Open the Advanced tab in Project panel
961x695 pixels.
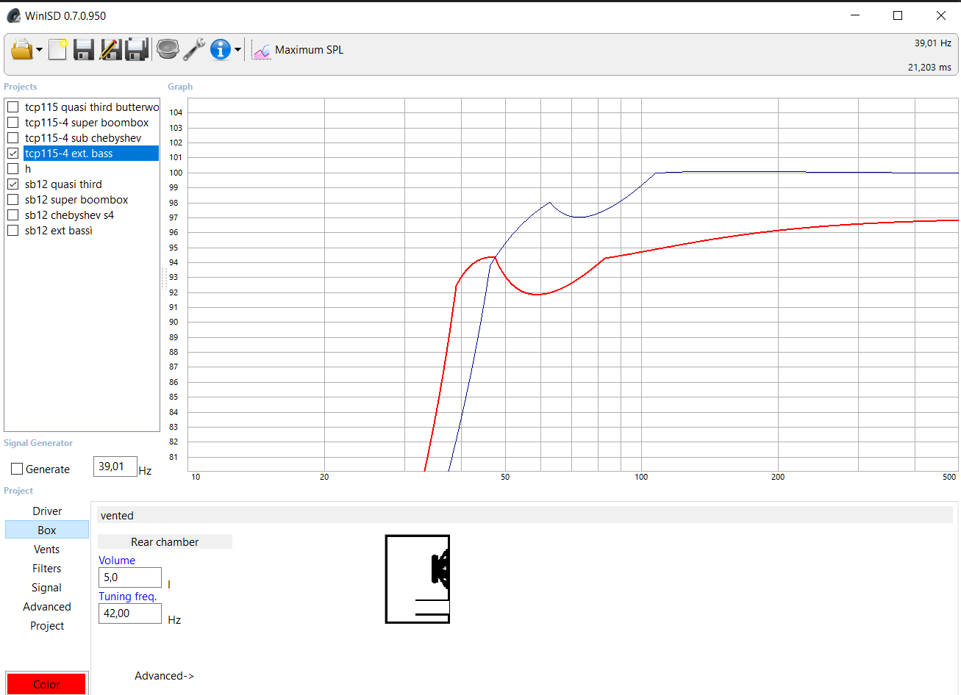click(x=47, y=607)
